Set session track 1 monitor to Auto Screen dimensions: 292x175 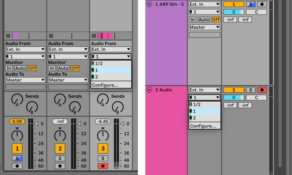point(20,68)
